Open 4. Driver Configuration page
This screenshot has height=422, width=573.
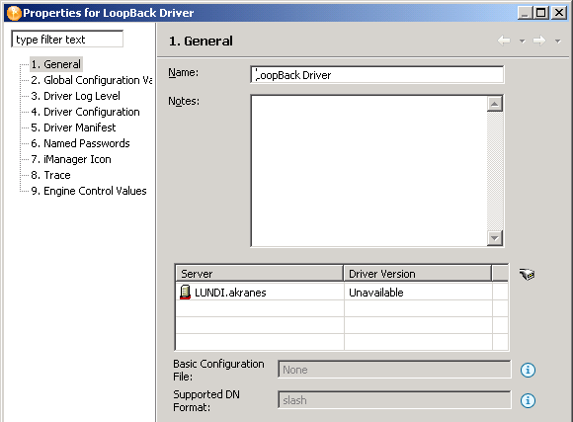(85, 112)
